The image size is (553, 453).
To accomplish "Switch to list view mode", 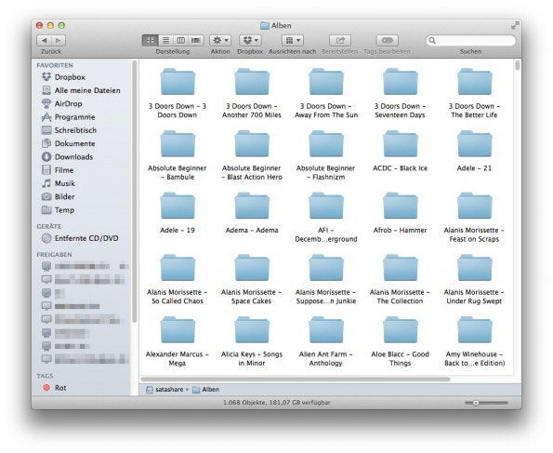I will click(x=165, y=40).
